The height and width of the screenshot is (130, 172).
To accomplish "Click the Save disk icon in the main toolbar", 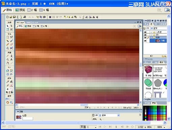I will [15, 17].
